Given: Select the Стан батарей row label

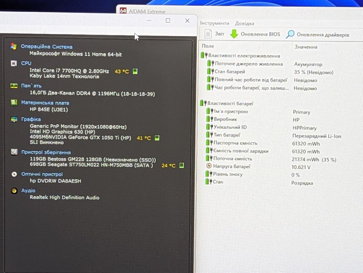Looking at the screenshot, I should [229, 71].
